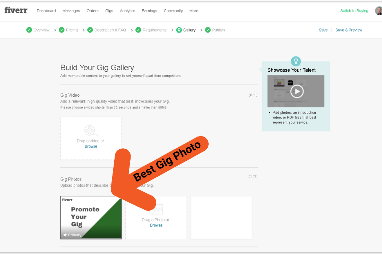
Task: Switch to the Analytics section
Action: point(127,11)
